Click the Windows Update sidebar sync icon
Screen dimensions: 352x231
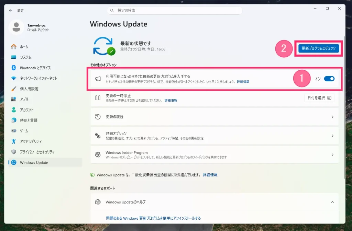[x=14, y=162]
